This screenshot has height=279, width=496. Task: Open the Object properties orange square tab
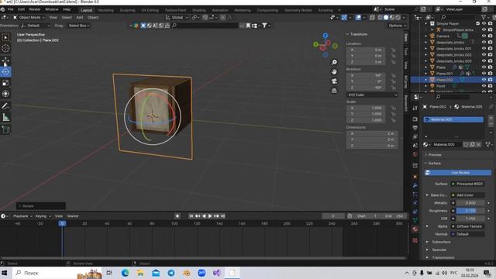(x=415, y=177)
